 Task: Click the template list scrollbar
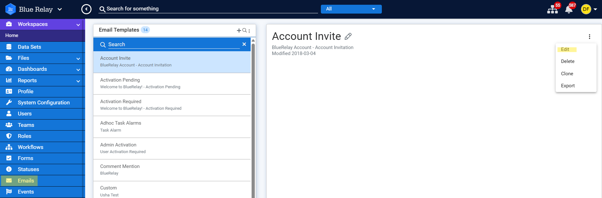pyautogui.click(x=253, y=120)
